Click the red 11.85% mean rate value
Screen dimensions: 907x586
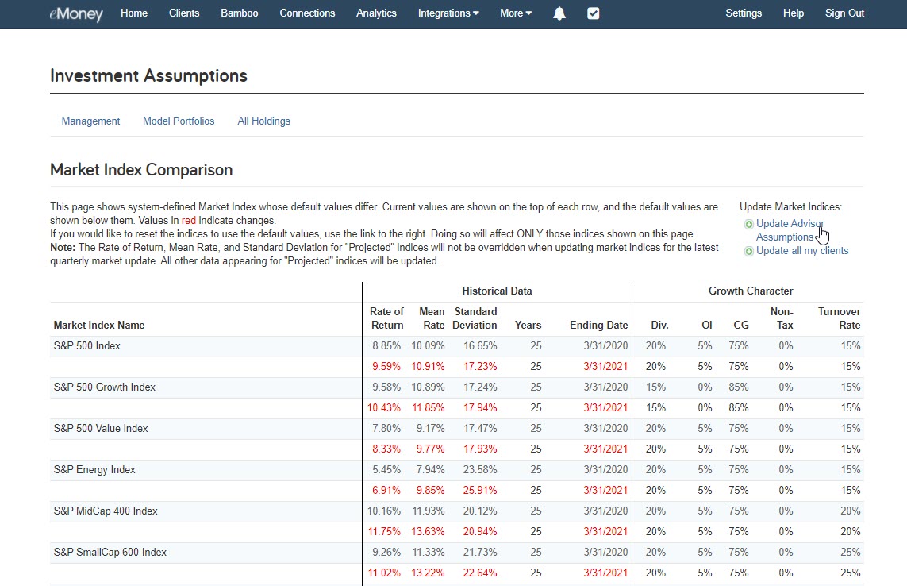click(428, 407)
